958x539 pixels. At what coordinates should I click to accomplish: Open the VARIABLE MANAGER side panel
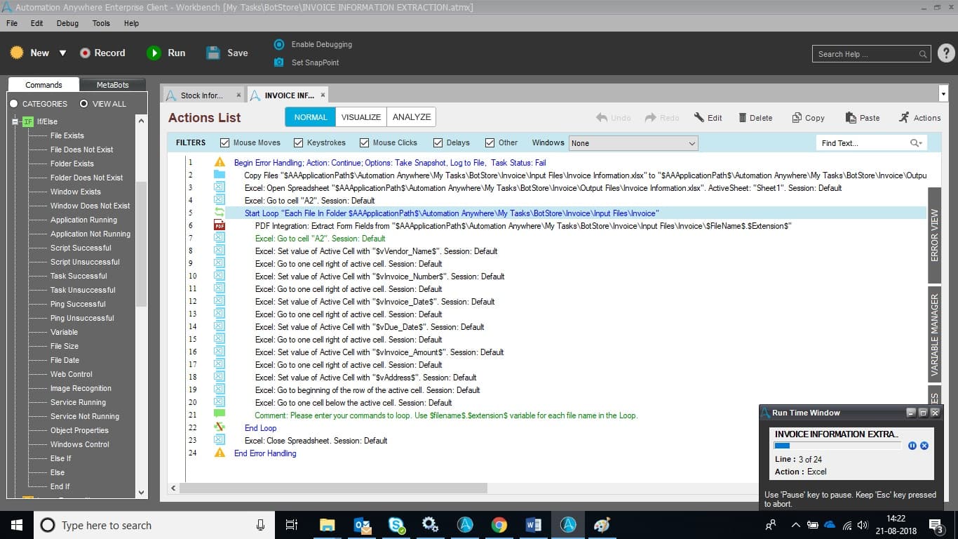tap(934, 333)
